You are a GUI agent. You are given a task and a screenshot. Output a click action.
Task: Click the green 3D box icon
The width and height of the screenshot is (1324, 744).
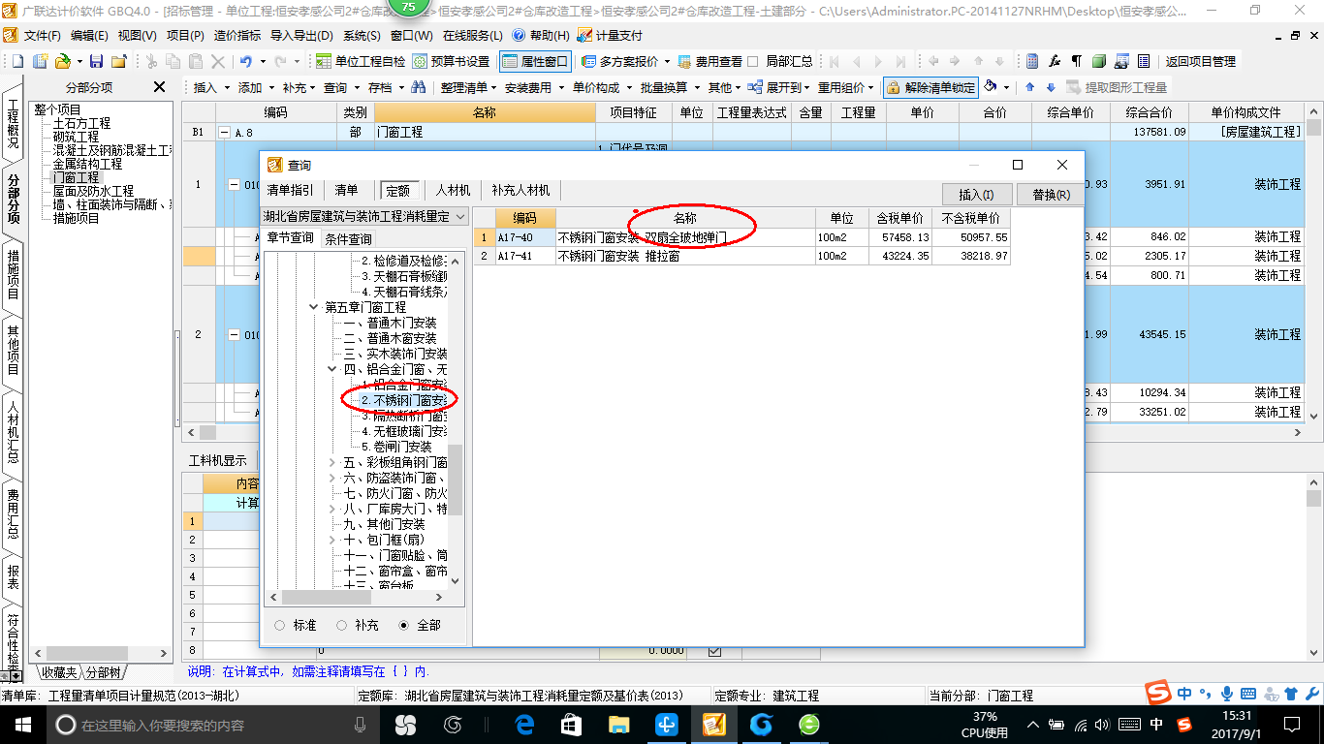[x=1098, y=61]
